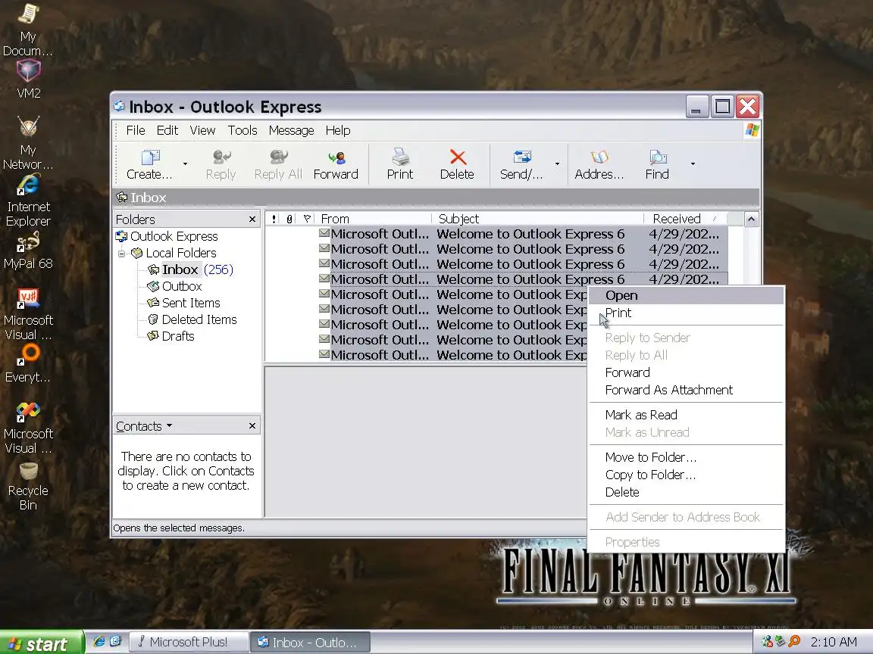Click the Delete toolbar icon

click(457, 157)
